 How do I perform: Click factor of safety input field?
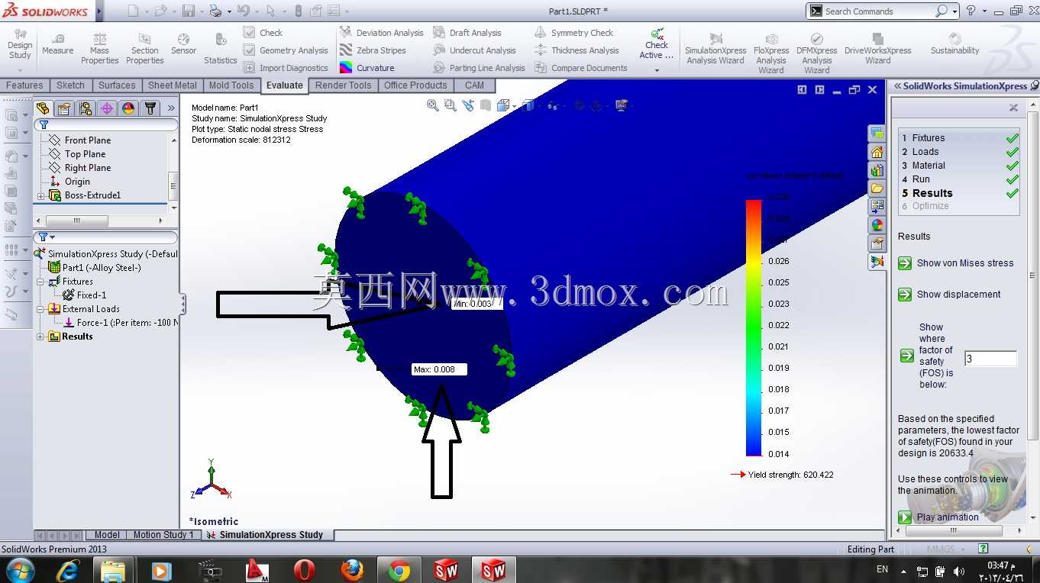[990, 359]
